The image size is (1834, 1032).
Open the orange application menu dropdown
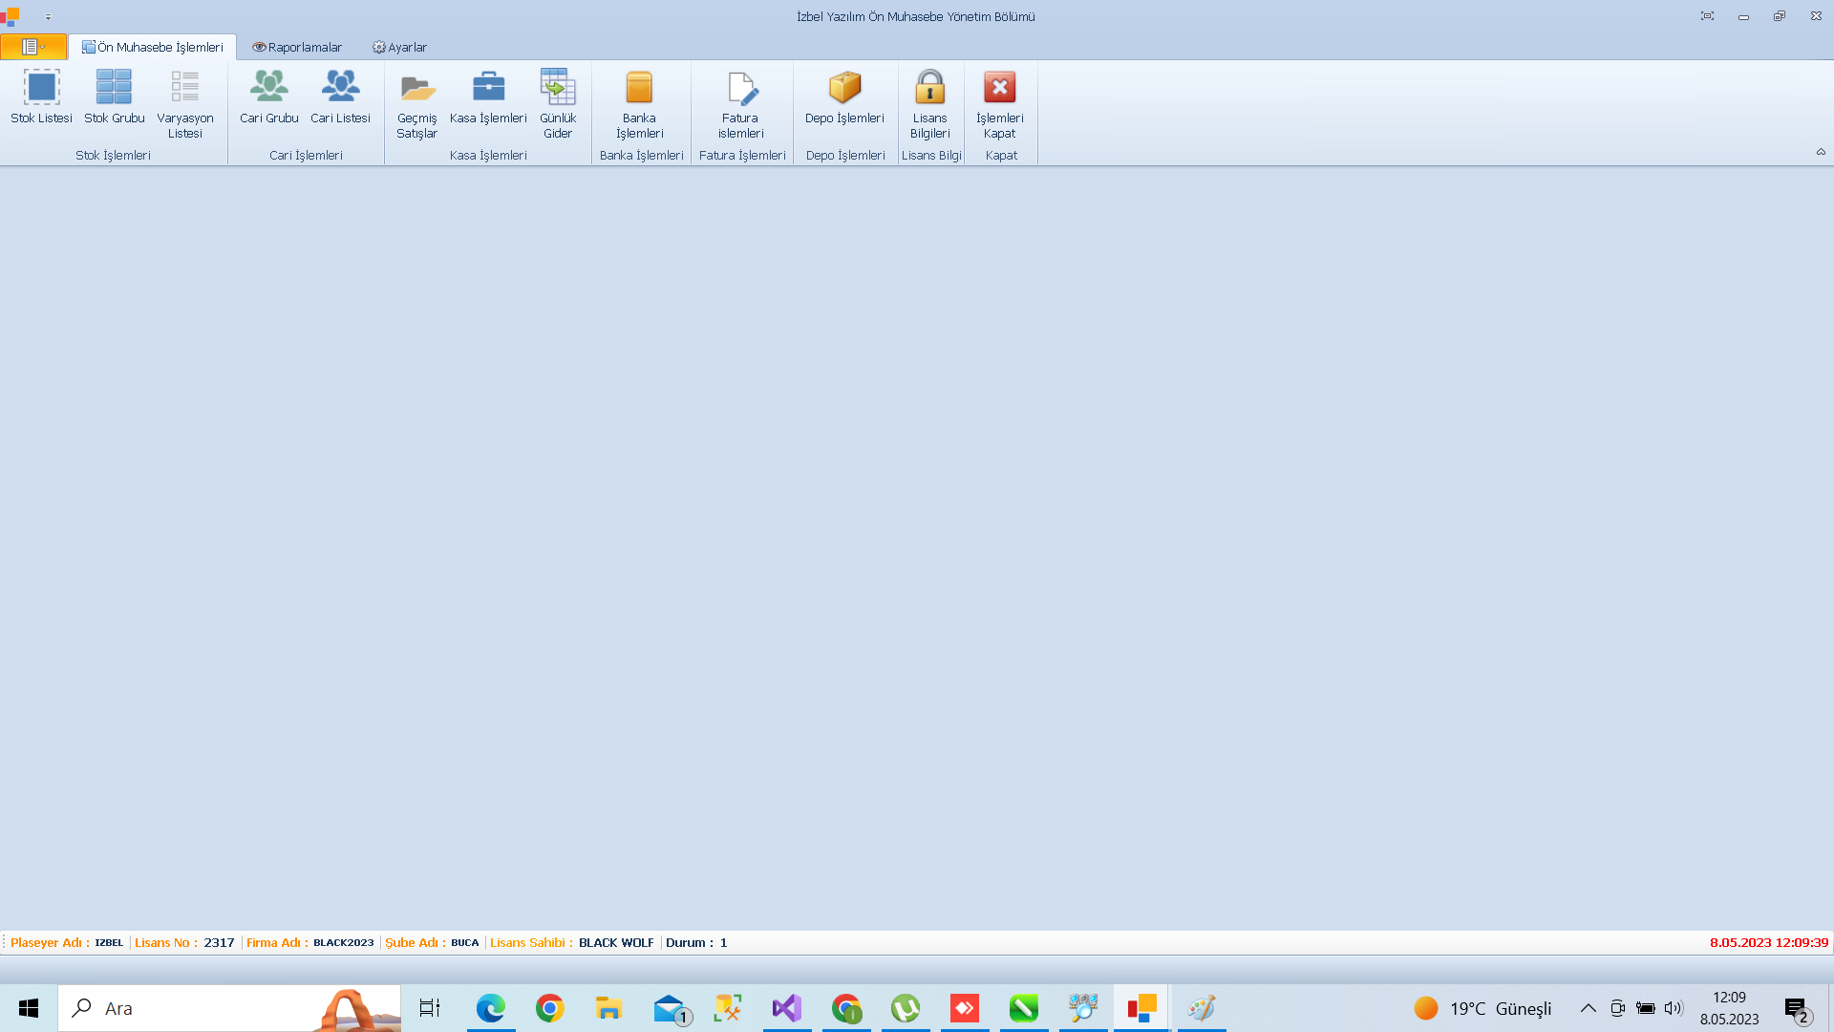pos(33,47)
